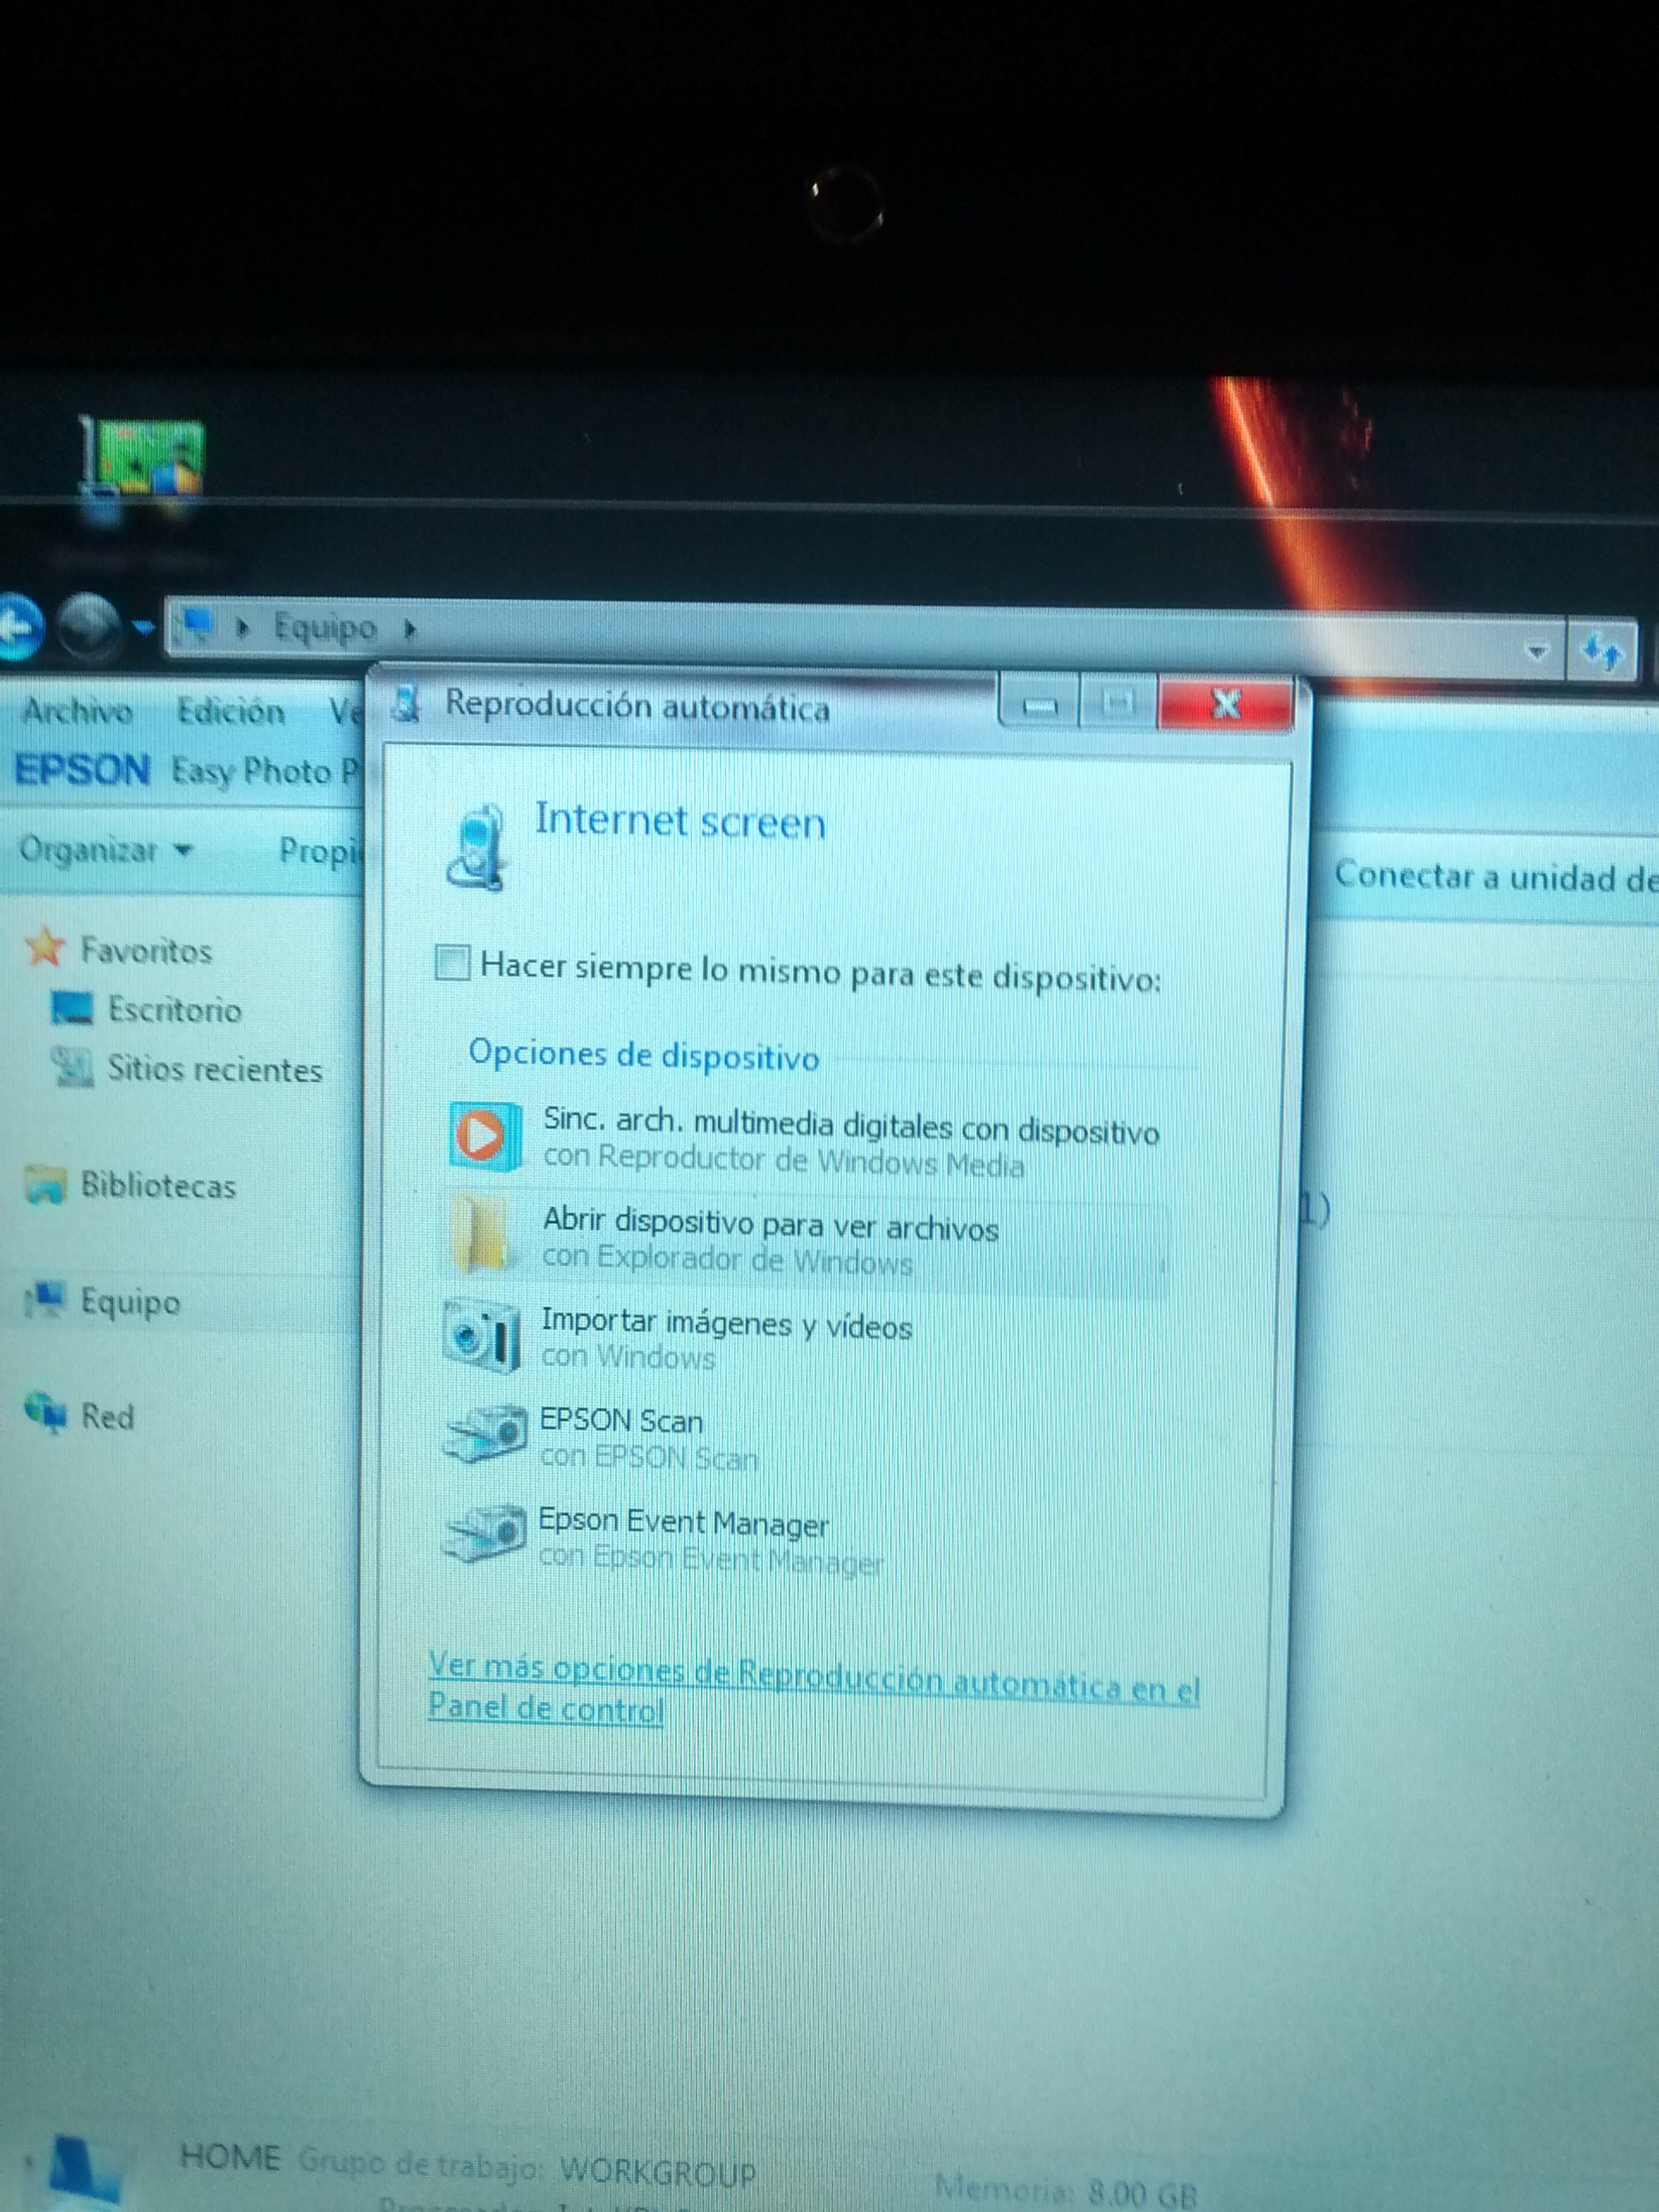The height and width of the screenshot is (2212, 1659).
Task: Choose the 'EPSON Scan' option text
Action: click(621, 1420)
